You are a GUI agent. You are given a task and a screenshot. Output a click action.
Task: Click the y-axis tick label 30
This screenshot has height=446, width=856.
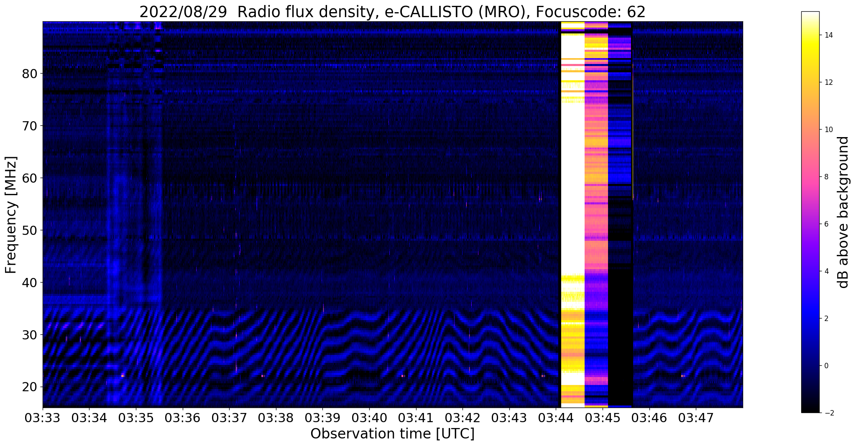tap(29, 335)
